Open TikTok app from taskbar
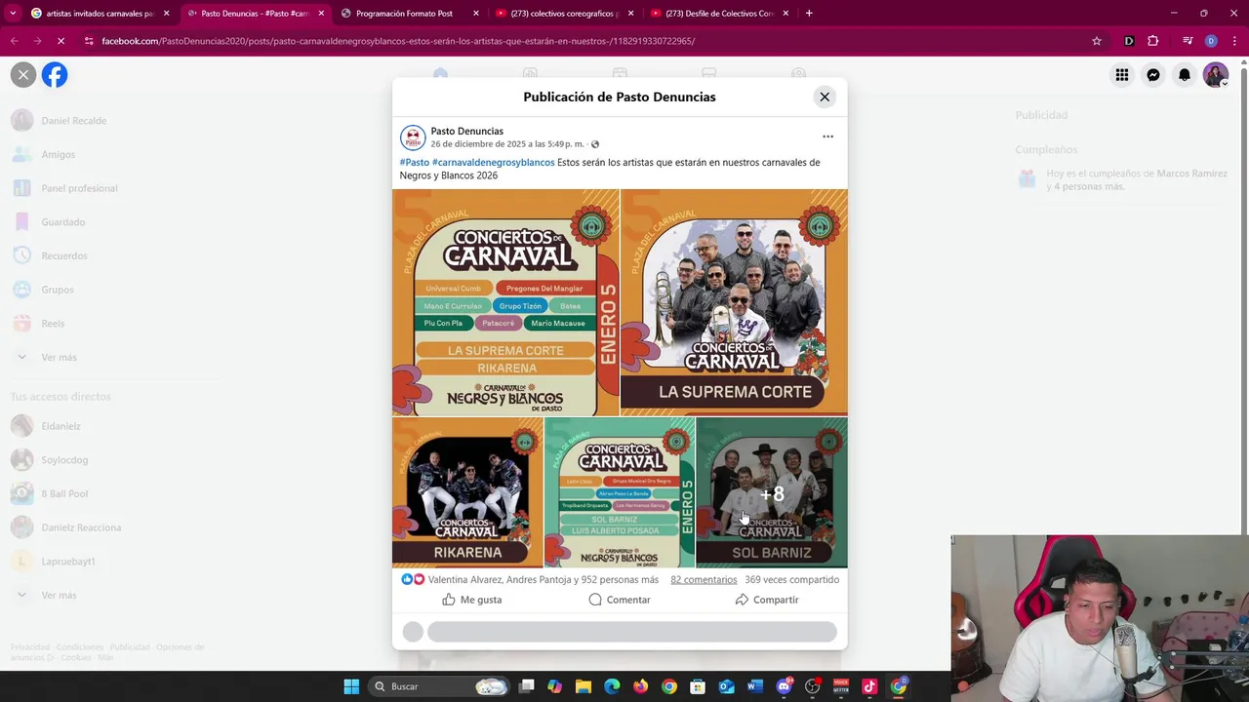The height and width of the screenshot is (702, 1249). (869, 686)
